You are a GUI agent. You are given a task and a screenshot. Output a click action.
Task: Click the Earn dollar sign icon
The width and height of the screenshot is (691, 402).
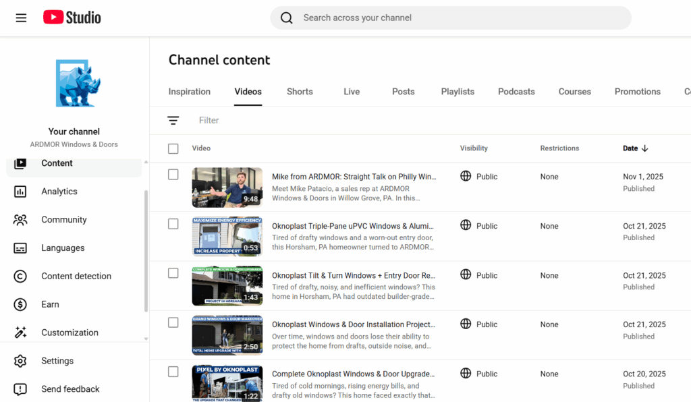click(x=20, y=305)
